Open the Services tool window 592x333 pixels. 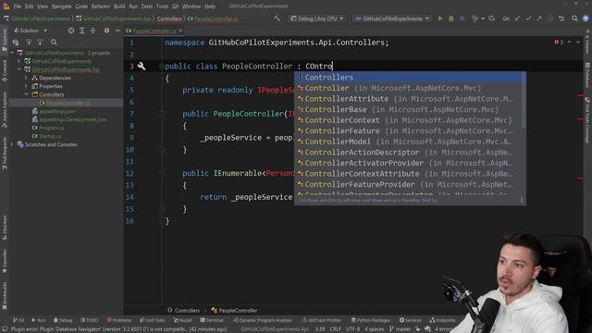point(411,320)
